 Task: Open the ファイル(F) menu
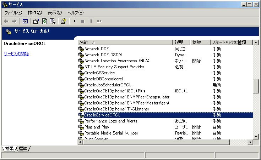[x=13, y=13]
